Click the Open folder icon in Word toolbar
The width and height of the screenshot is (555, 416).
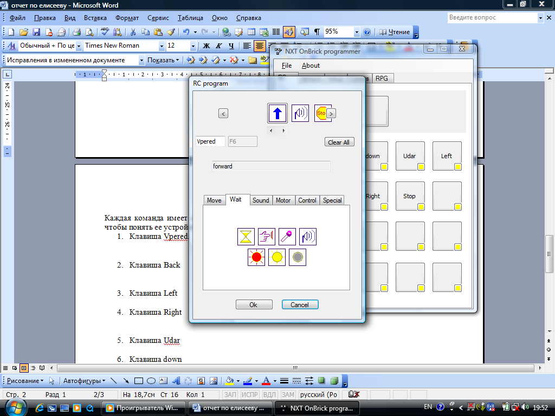click(x=24, y=32)
